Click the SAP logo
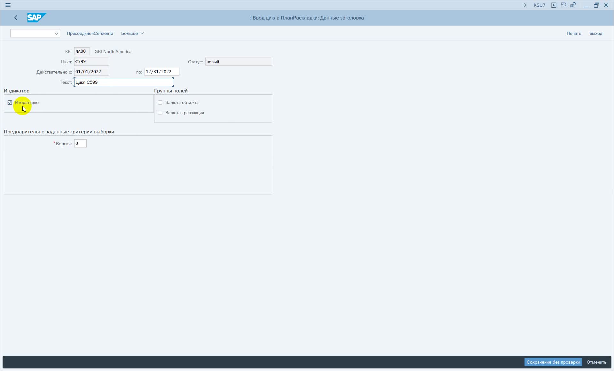The width and height of the screenshot is (614, 371). click(37, 18)
